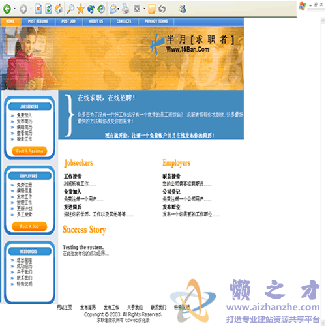The image size is (326, 326).
Task: Open second link under the JOBSEEKERS sidebar box
Action: coord(24,121)
